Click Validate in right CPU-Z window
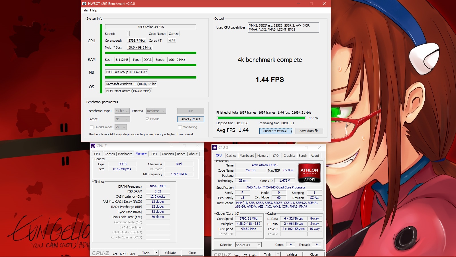 click(292, 254)
